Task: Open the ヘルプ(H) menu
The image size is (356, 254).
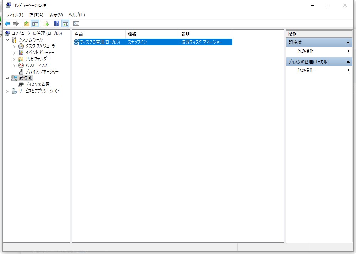Action: 77,15
